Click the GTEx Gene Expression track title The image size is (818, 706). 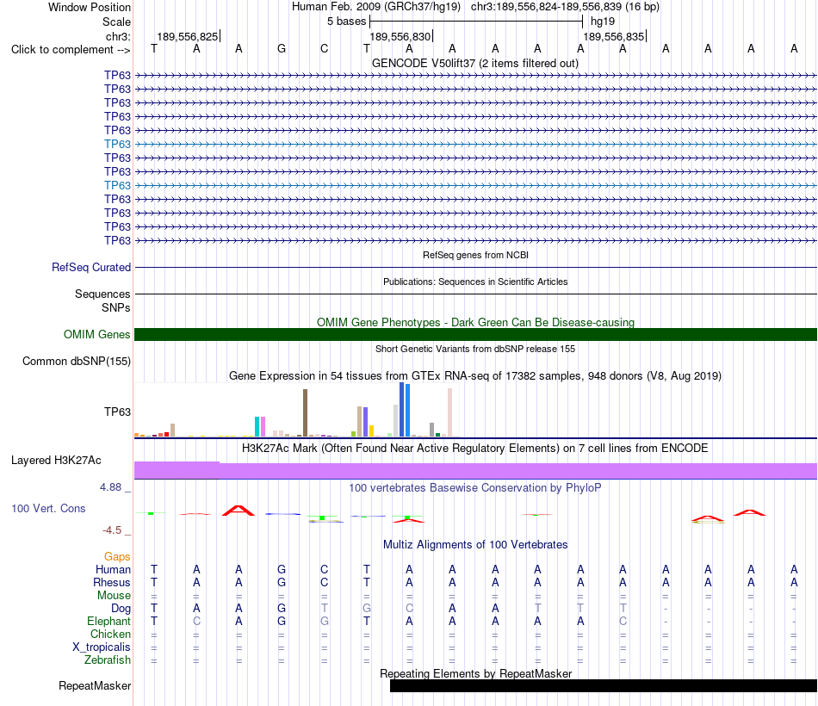click(x=475, y=375)
